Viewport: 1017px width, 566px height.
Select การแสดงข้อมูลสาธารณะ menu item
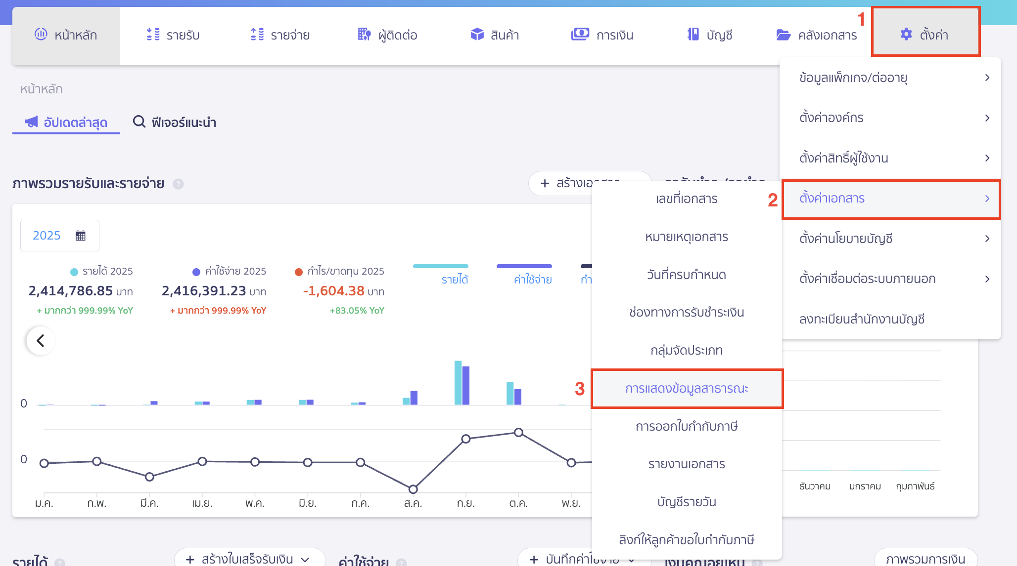pyautogui.click(x=687, y=389)
